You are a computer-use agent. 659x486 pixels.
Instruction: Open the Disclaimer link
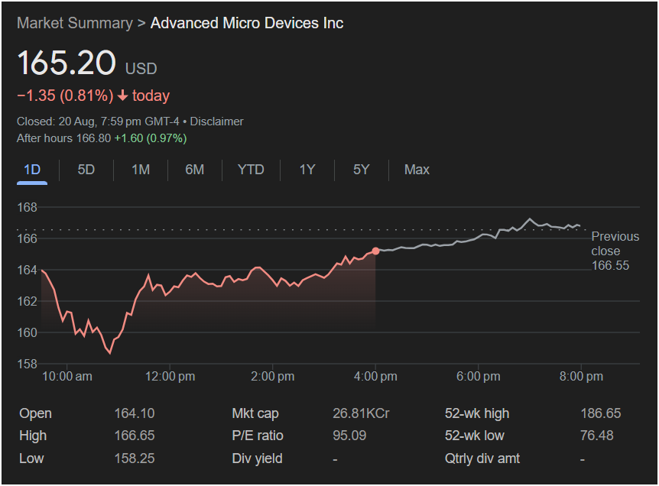pos(216,122)
